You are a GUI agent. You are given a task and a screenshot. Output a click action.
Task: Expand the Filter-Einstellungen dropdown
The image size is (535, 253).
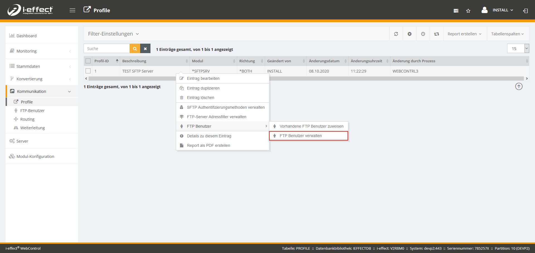click(113, 34)
